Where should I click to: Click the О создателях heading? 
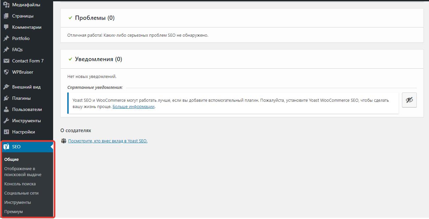[x=76, y=130]
